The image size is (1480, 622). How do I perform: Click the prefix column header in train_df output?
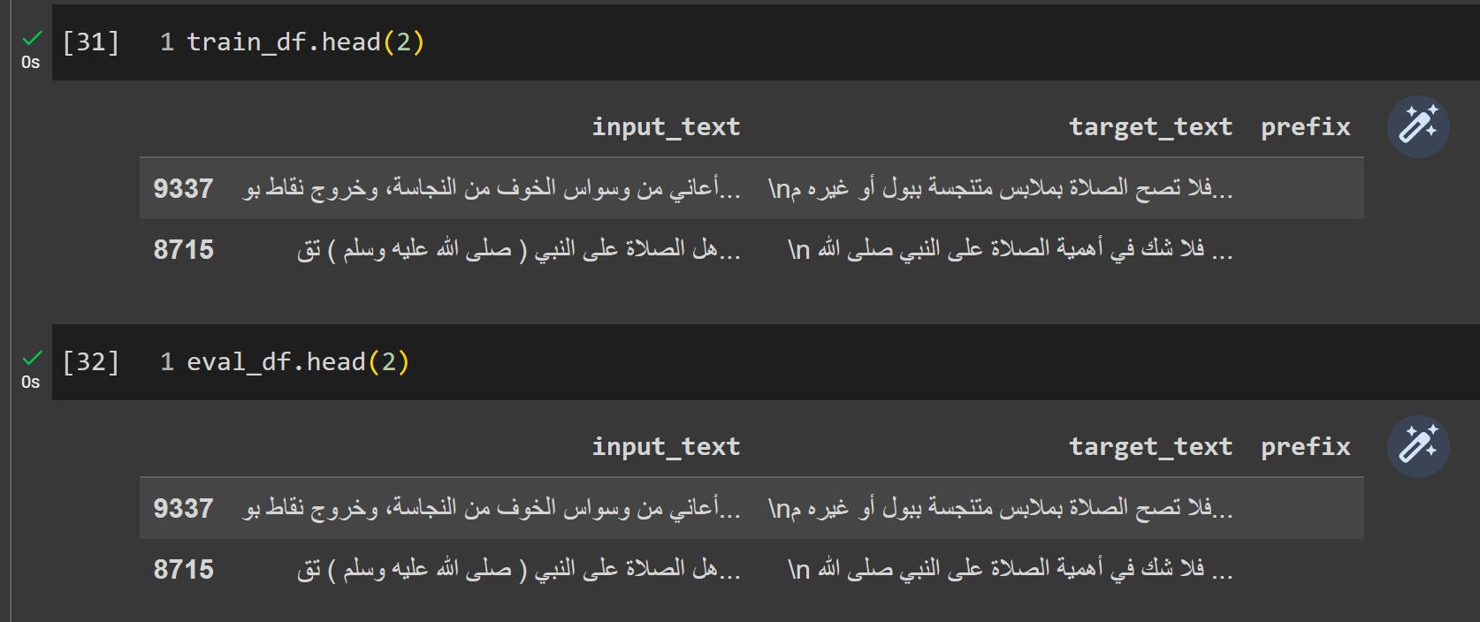pyautogui.click(x=1305, y=125)
